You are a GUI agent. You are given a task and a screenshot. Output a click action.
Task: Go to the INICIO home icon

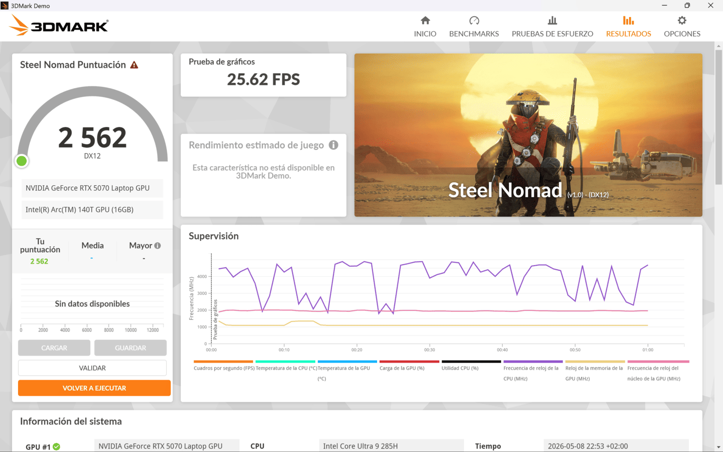(425, 21)
